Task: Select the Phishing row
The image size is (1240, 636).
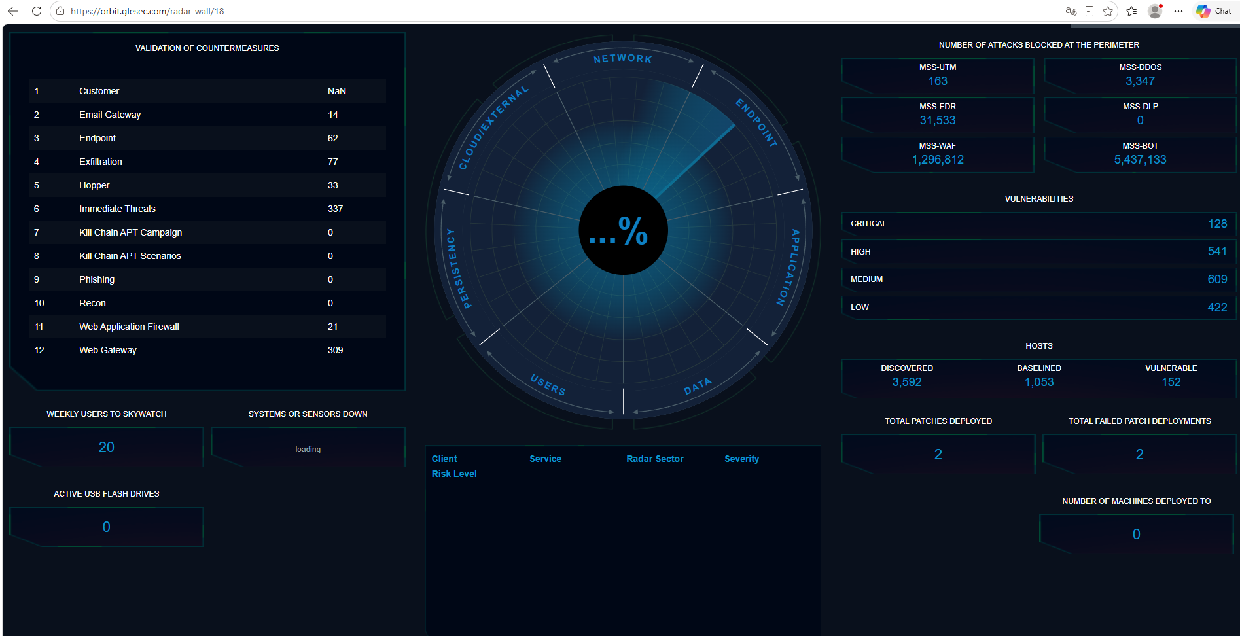Action: [x=207, y=279]
